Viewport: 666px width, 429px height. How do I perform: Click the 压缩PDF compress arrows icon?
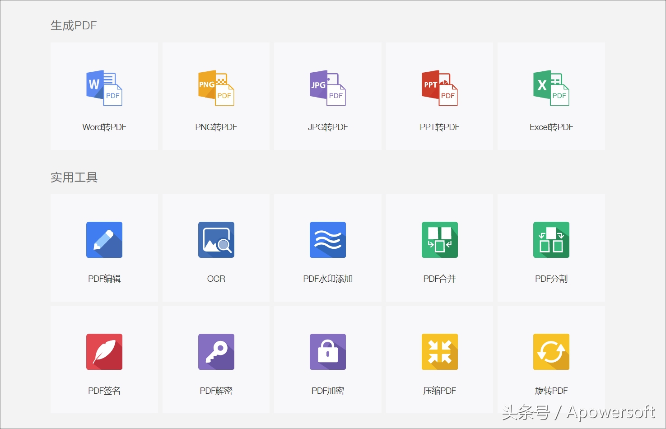click(439, 352)
